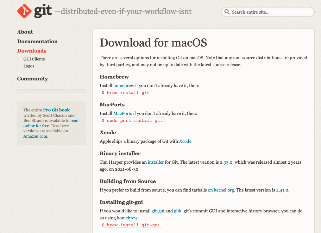Viewport: 321px width, 233px height.
Task: Click the brew install git command
Action: click(x=125, y=92)
